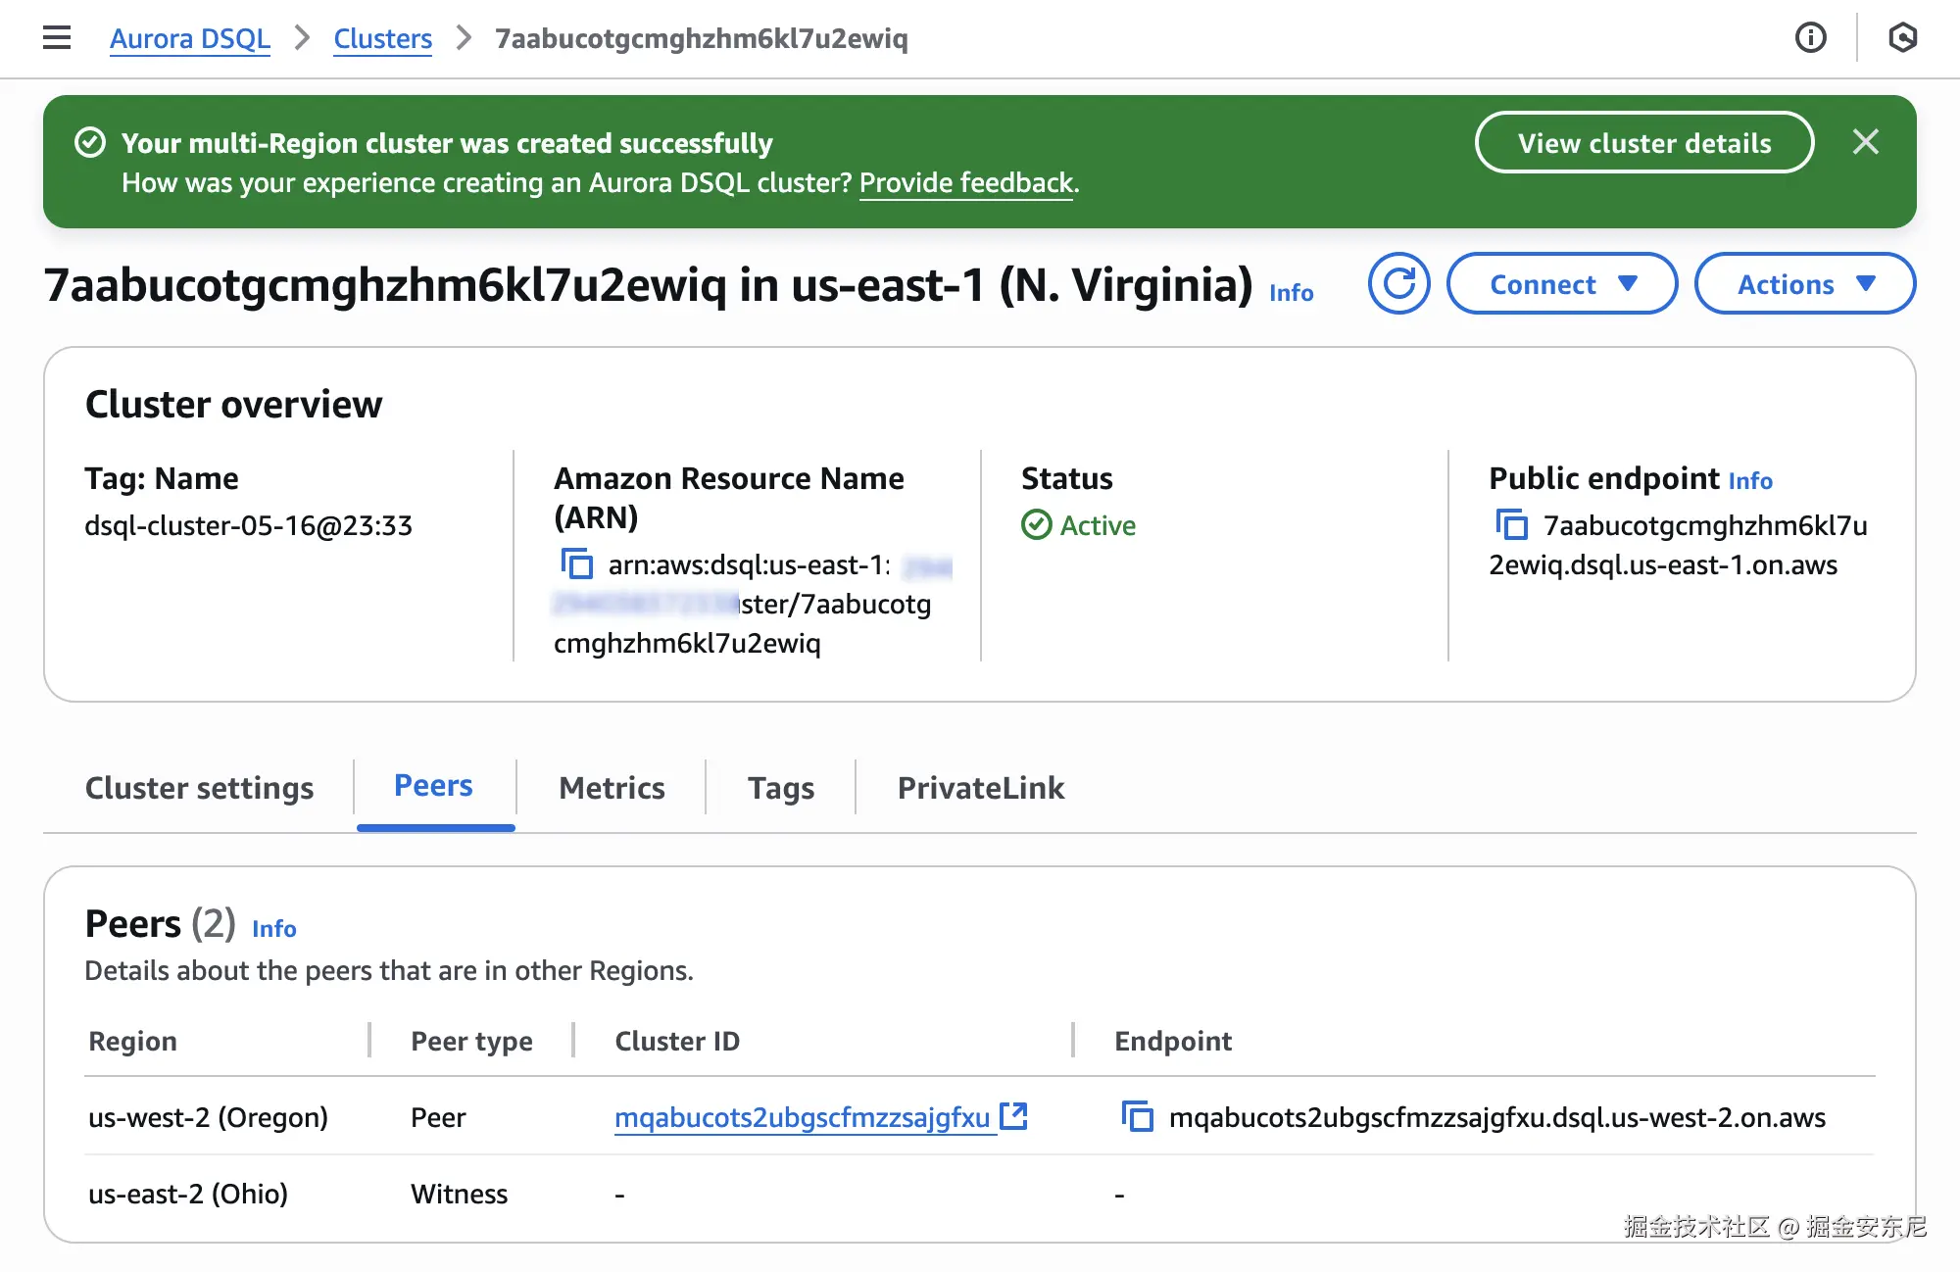Screen dimensions: 1960x1272
Task: Switch to the Cluster settings tab
Action: [x=199, y=788]
